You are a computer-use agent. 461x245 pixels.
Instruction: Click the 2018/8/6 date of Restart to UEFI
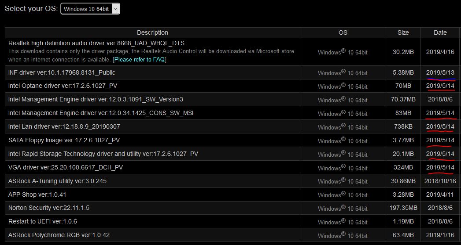(x=440, y=221)
